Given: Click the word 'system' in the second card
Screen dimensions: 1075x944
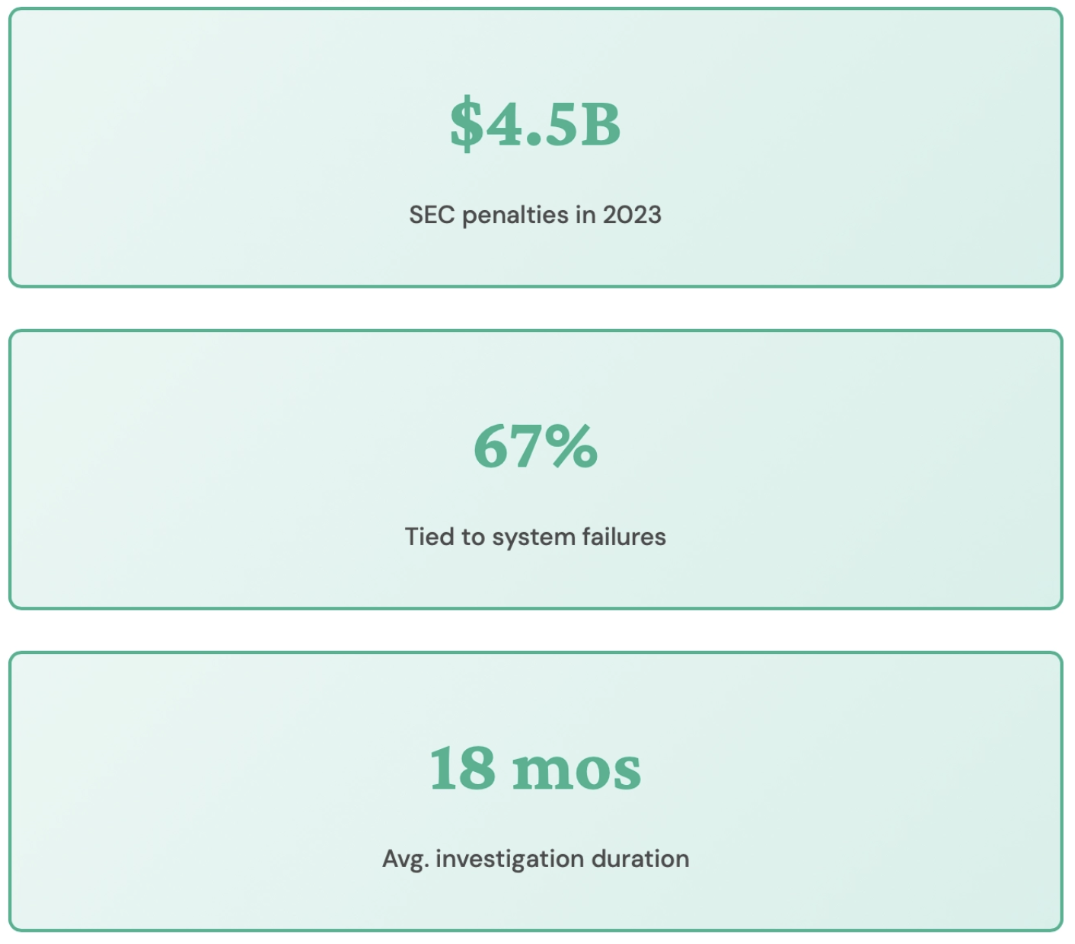Looking at the screenshot, I should point(533,537).
